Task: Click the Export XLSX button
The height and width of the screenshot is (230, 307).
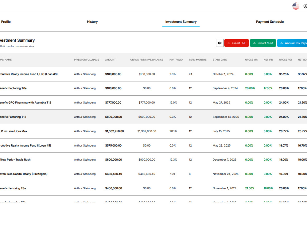Action: [x=263, y=43]
